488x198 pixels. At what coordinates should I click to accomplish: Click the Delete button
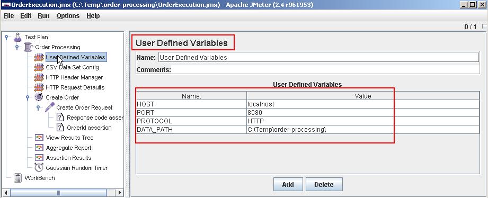point(324,184)
